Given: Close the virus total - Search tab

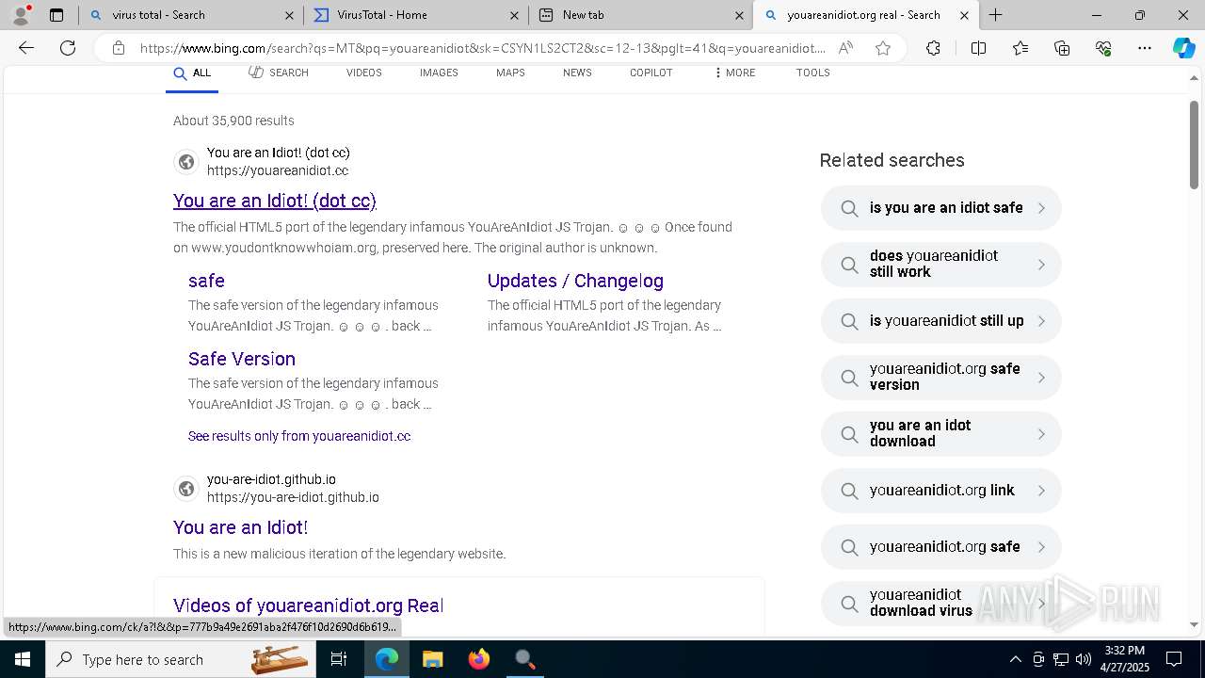Looking at the screenshot, I should point(289,15).
